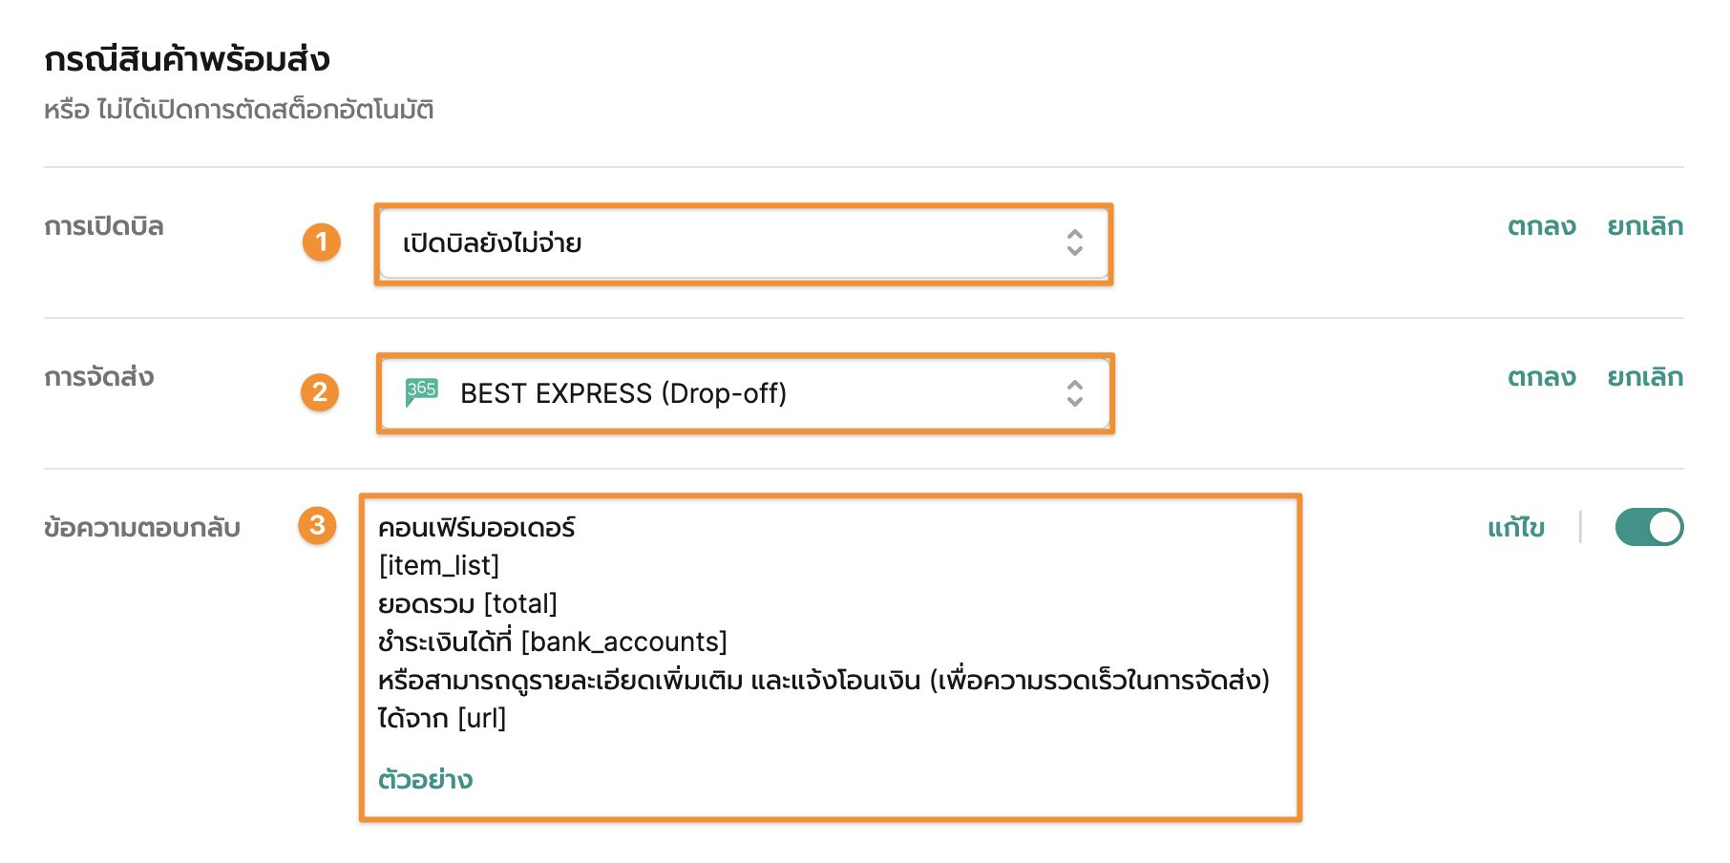The width and height of the screenshot is (1730, 863).
Task: Click the orange step 2 badge
Action: 320,392
